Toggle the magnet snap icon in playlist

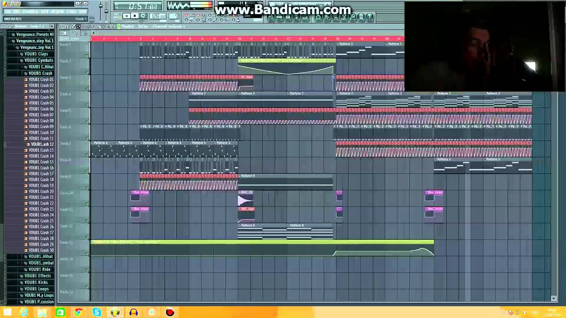66,26
